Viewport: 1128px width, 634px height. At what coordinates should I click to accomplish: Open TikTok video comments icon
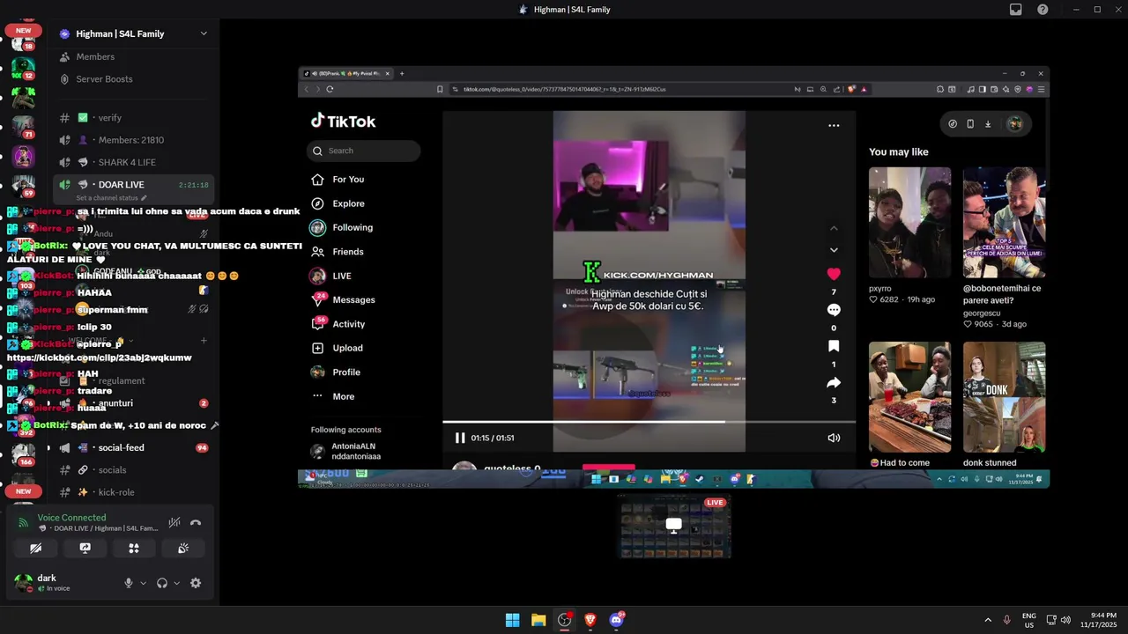pyautogui.click(x=834, y=310)
